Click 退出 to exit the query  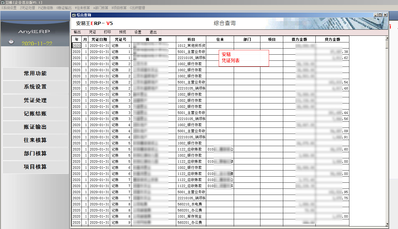(153, 32)
